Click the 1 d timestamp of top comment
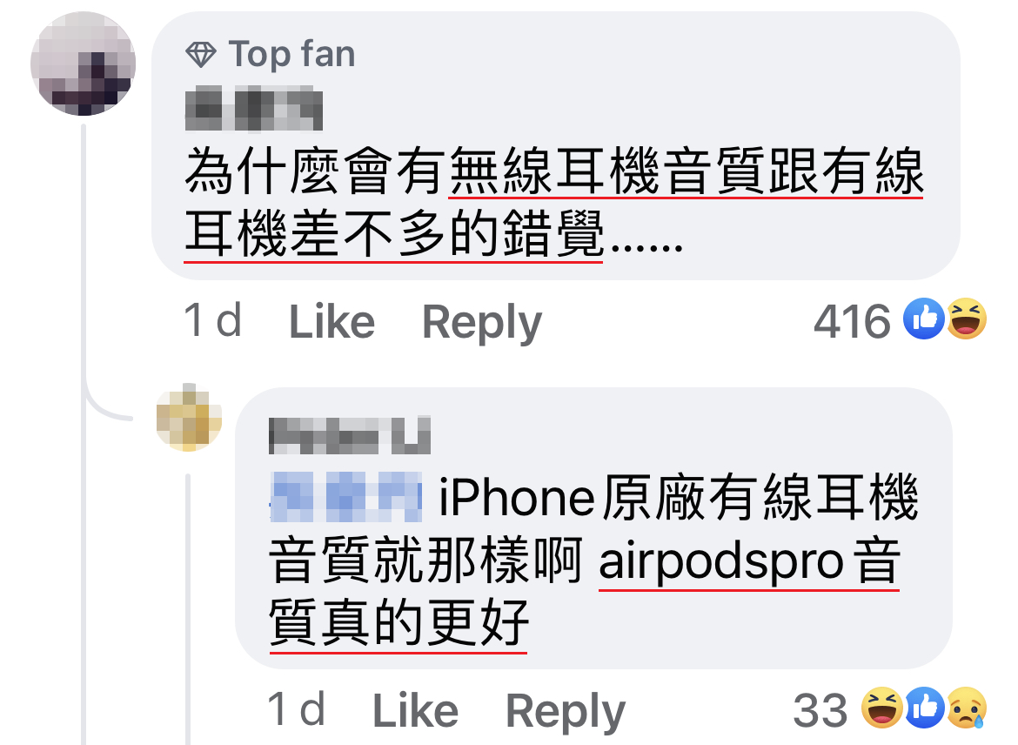The width and height of the screenshot is (1018, 745). (x=213, y=321)
